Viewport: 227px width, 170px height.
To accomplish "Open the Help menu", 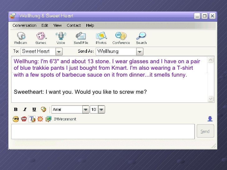I will pos(90,26).
